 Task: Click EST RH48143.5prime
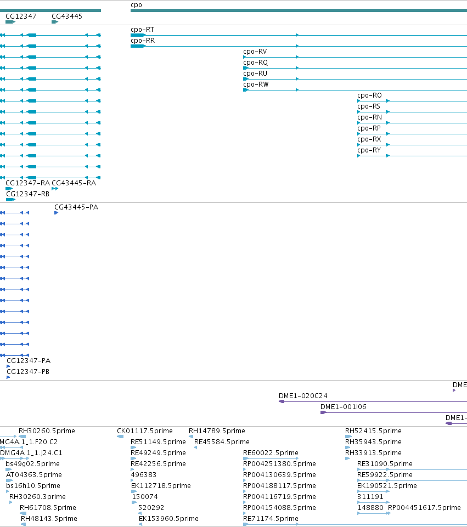click(49, 519)
